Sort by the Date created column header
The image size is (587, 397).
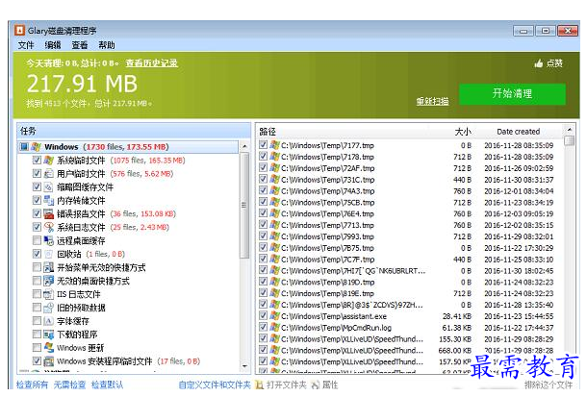[518, 132]
